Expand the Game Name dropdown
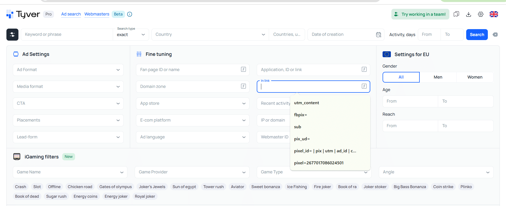Screen dimensions: 506x206 click(70, 172)
